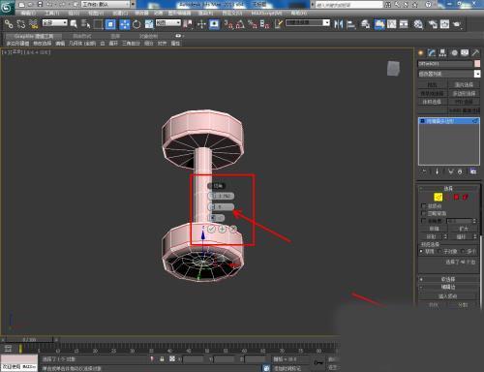
Task: Enable the 按角度 checkbox
Action: [424, 221]
